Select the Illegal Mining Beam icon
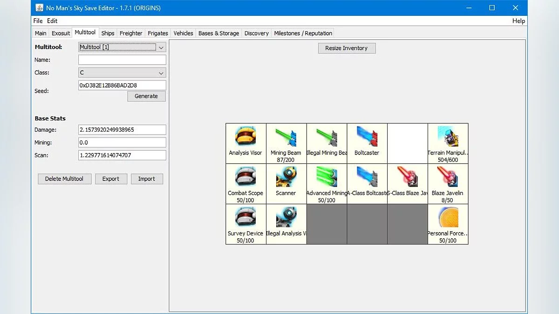 tap(327, 137)
